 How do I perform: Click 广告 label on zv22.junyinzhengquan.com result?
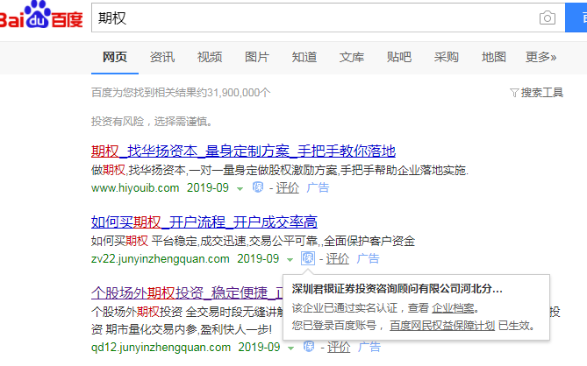[x=368, y=258]
